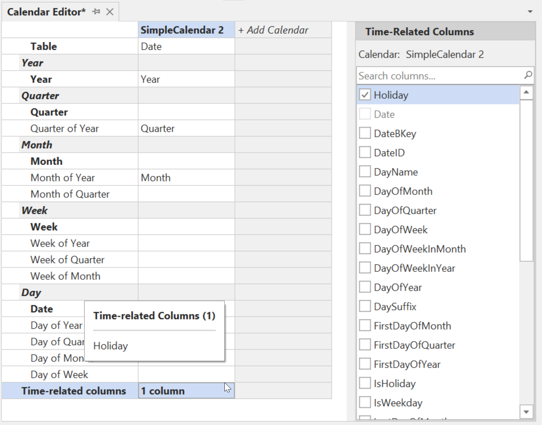The image size is (542, 425).
Task: Enable the IsHoliday checkbox
Action: point(365,382)
